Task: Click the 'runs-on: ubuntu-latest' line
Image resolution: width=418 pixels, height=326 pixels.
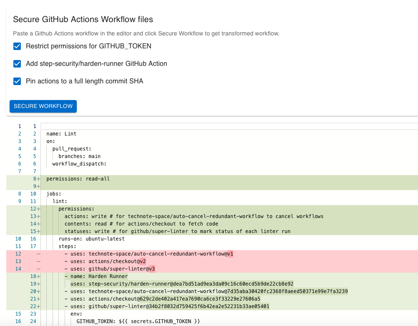Action: pos(91,239)
